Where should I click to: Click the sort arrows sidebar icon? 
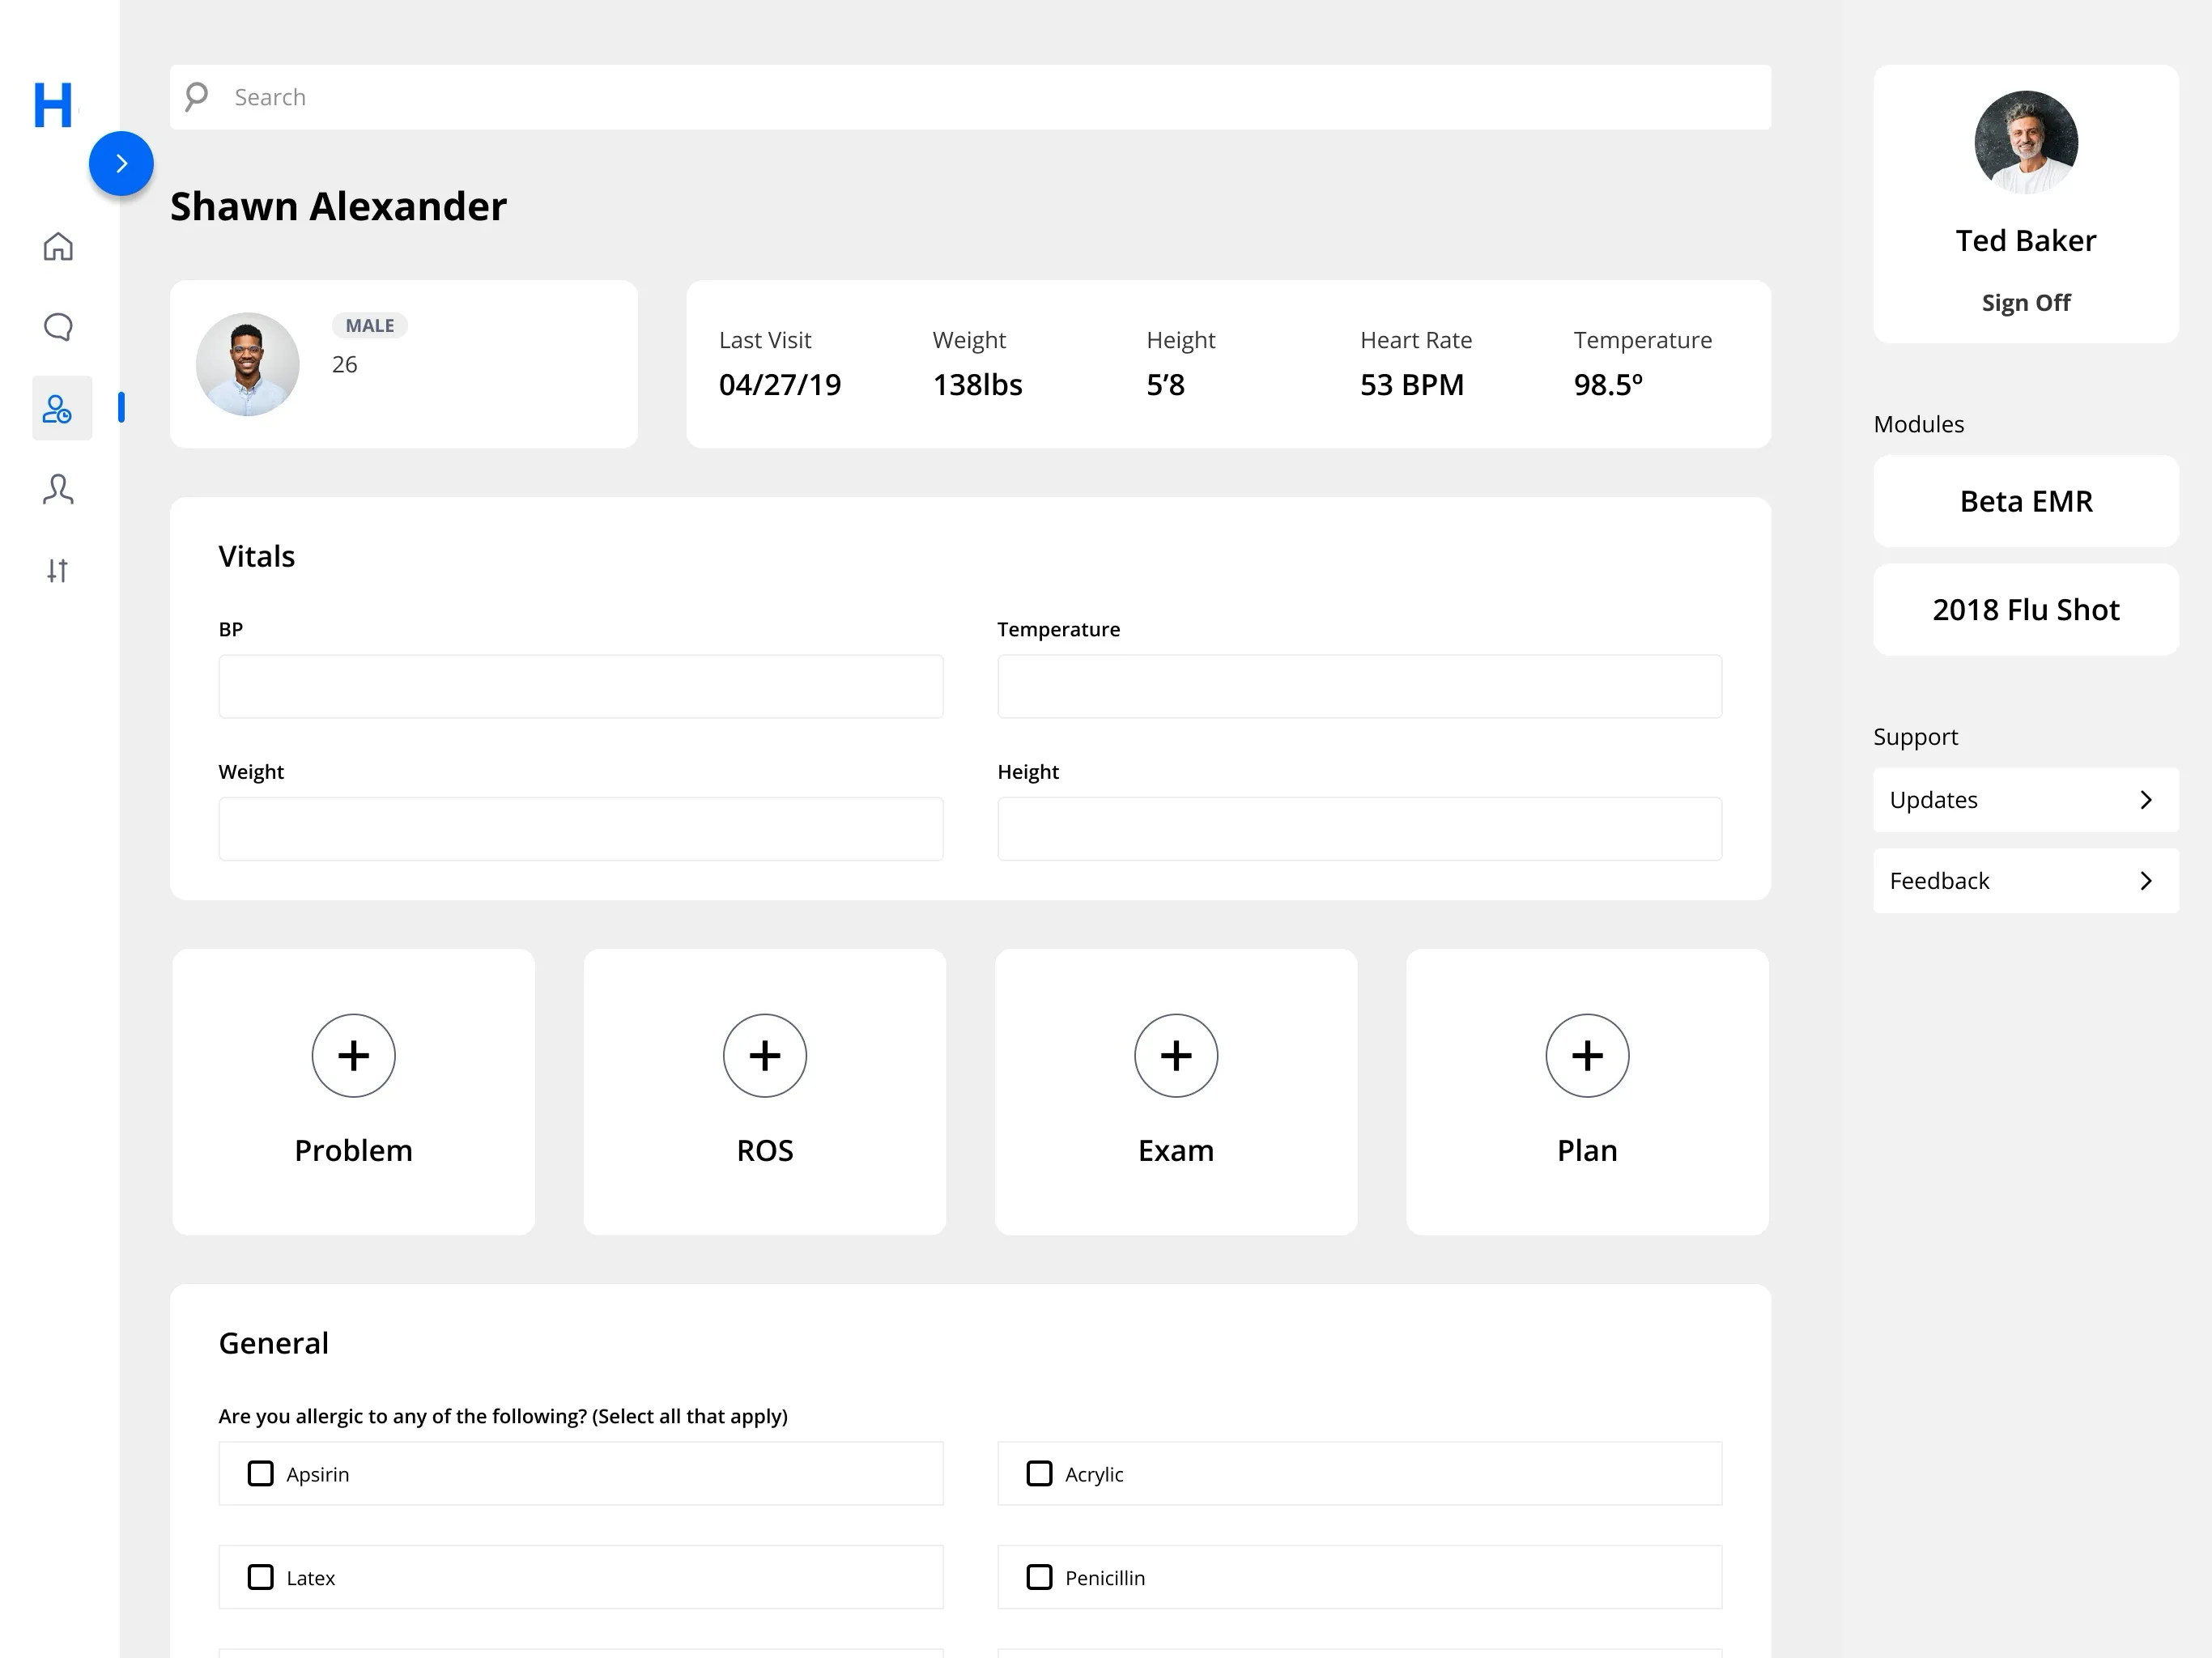(58, 570)
